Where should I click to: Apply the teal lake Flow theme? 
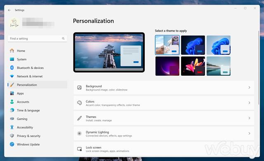219,66
